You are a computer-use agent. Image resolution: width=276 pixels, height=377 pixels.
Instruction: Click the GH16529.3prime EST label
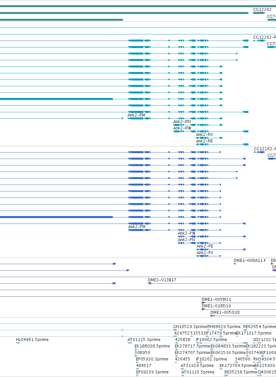tap(190, 327)
